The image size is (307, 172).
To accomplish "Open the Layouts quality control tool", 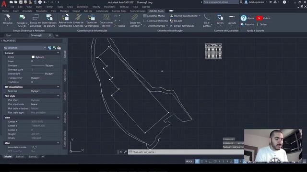I will [232, 20].
